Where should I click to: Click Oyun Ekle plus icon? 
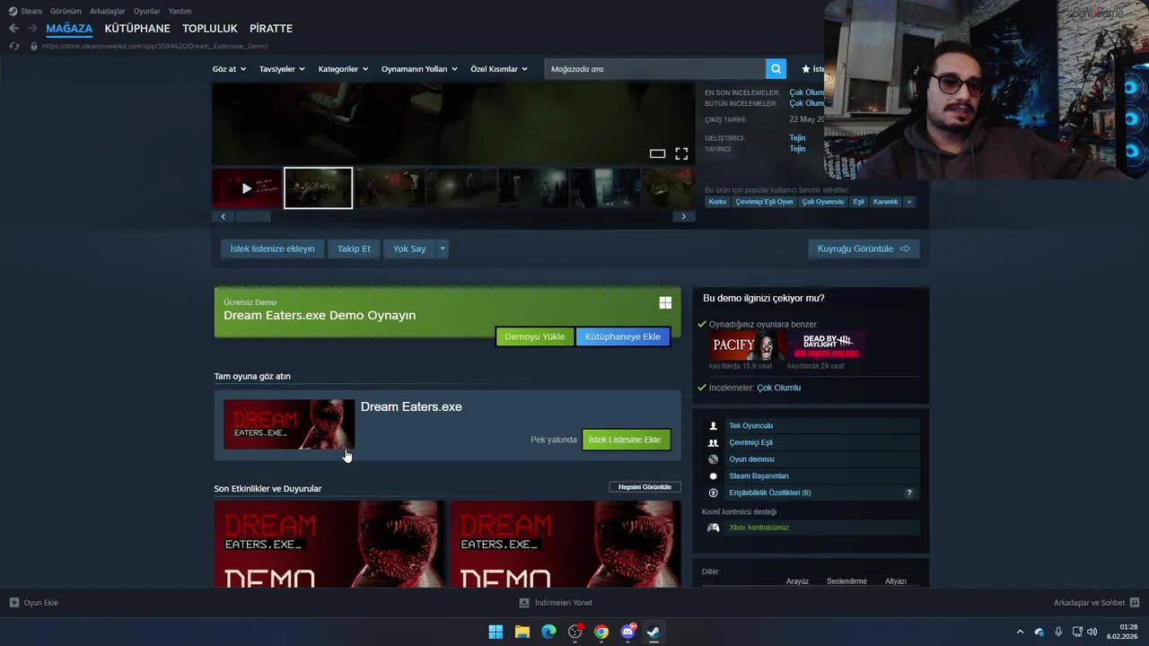coord(14,603)
